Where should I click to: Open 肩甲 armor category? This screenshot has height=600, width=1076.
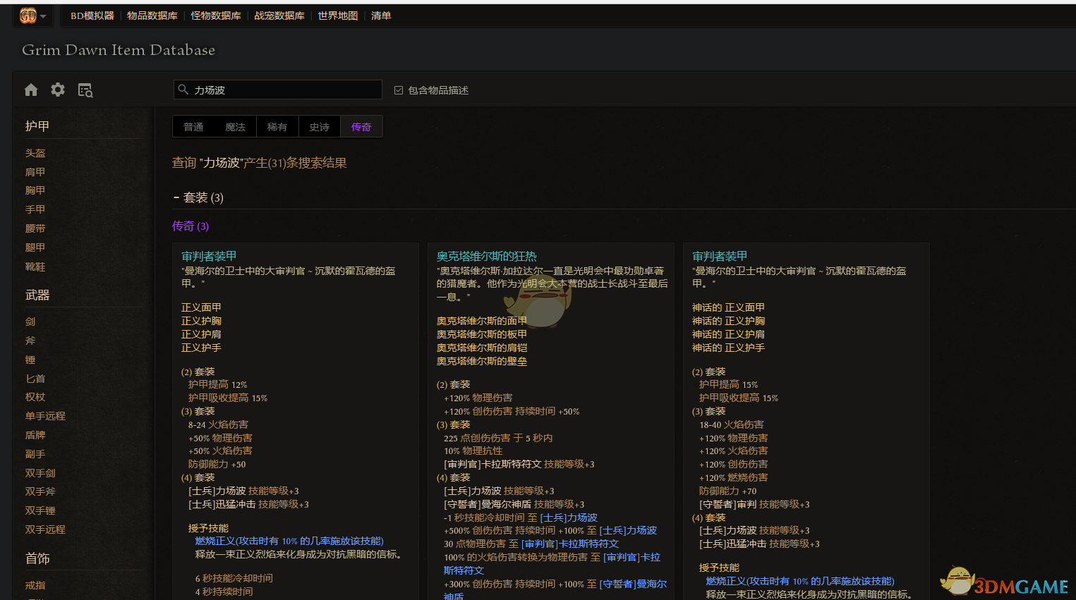35,172
